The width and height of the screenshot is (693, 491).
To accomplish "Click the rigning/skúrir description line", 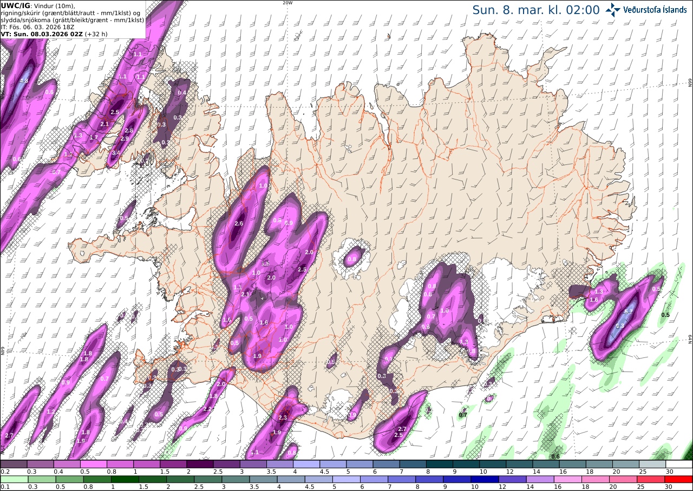I will pos(70,12).
